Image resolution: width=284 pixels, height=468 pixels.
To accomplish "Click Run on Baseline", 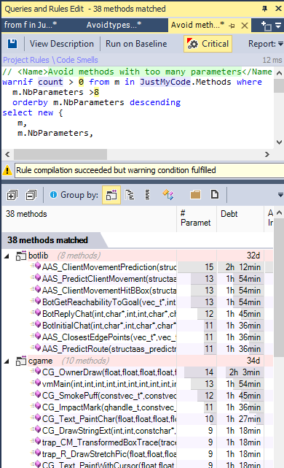I will (136, 44).
